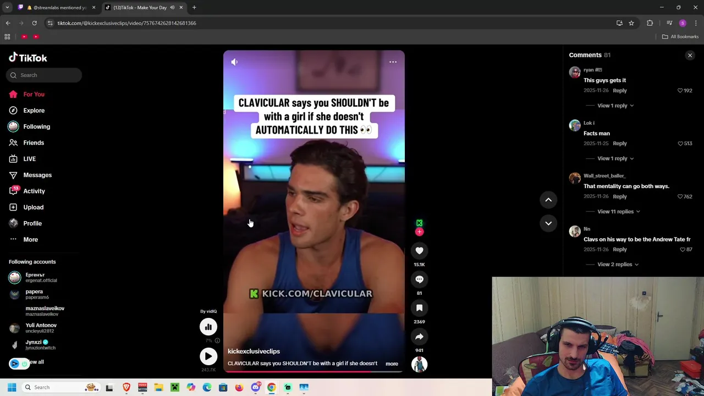
Task: Mute the TikTok video sound
Action: tap(234, 62)
